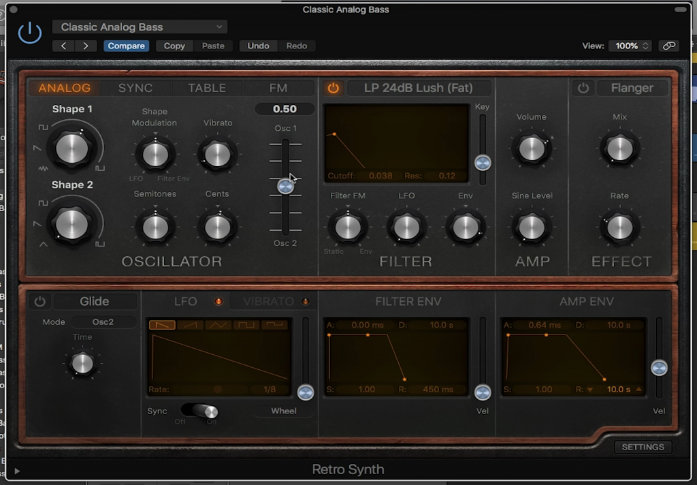The image size is (697, 485).
Task: Open the LP 24dB Lush (Fat) filter type menu
Action: [419, 88]
